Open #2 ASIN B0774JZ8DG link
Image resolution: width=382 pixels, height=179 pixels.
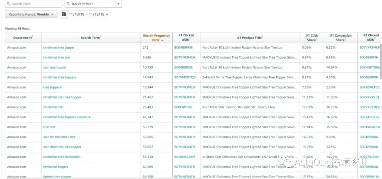[x=370, y=117]
